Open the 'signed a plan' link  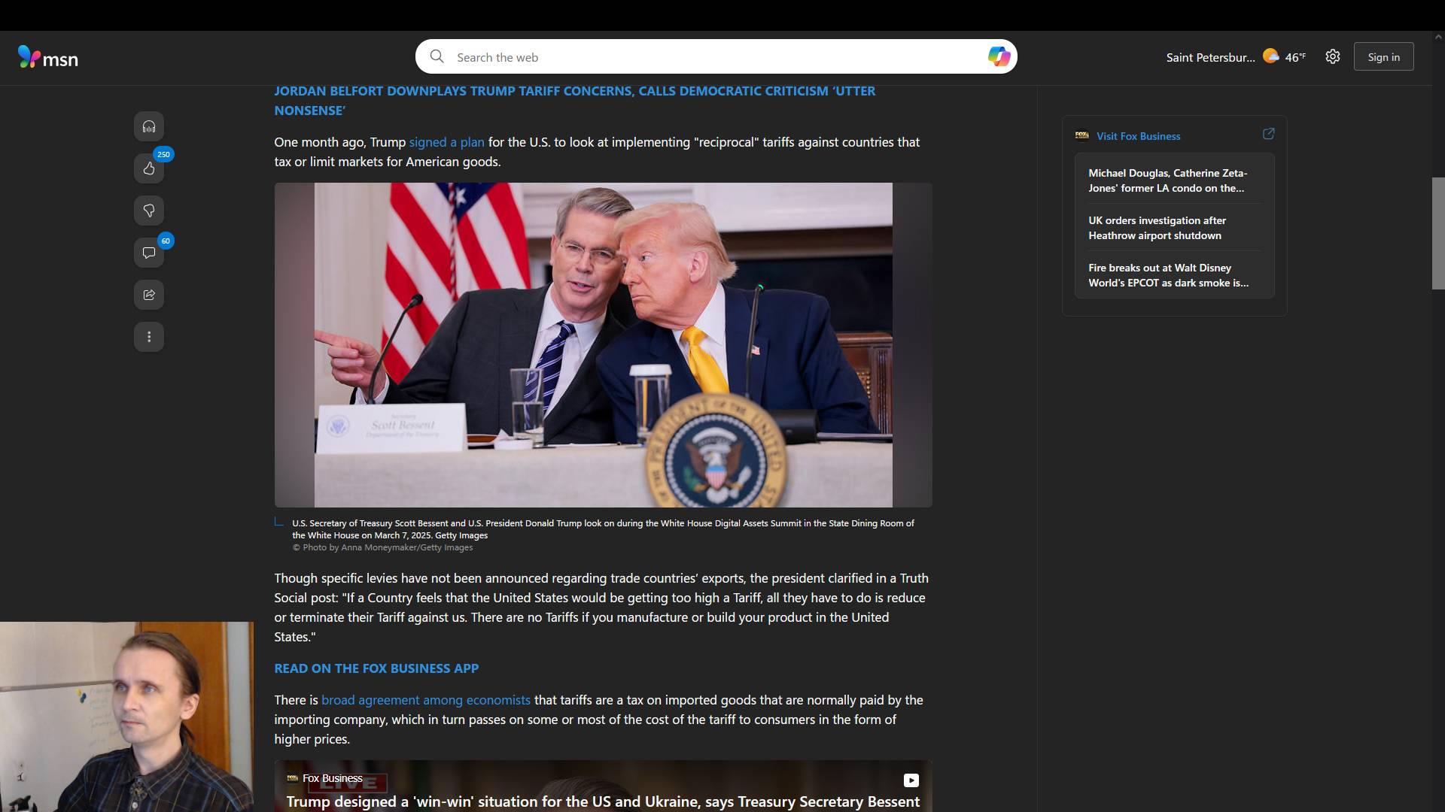tap(446, 142)
